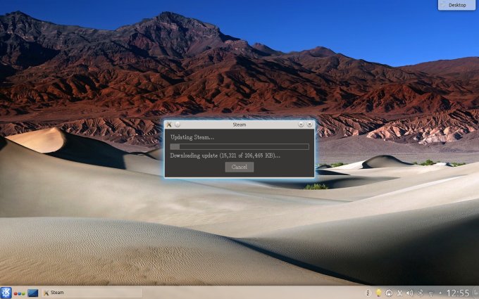Image resolution: width=479 pixels, height=299 pixels.
Task: Click the yellow light bulb tray icon
Action: [x=379, y=293]
